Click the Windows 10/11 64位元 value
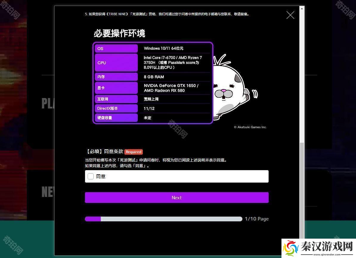The height and width of the screenshot is (258, 356). 163,48
